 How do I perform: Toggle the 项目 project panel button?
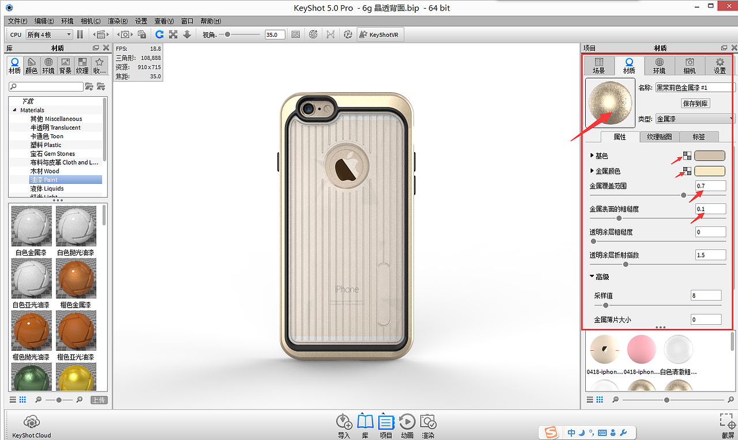386,426
